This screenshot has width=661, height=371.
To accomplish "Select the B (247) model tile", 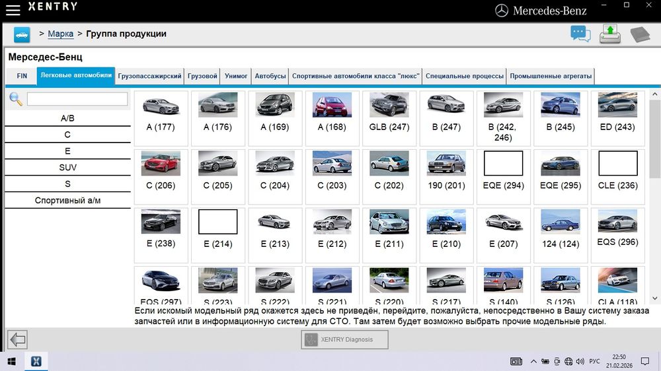I will click(446, 118).
